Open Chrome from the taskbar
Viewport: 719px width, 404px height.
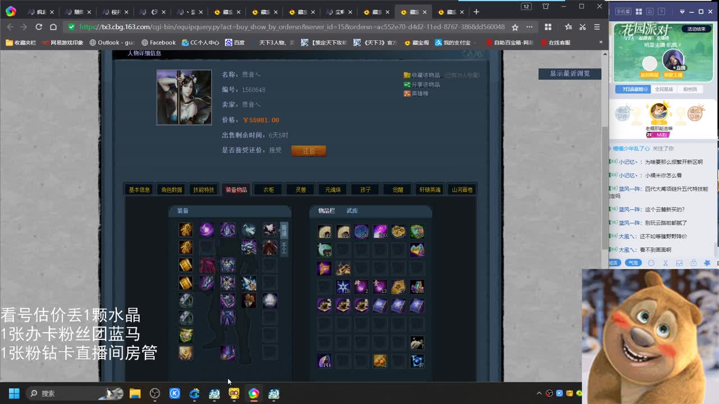pyautogui.click(x=253, y=393)
